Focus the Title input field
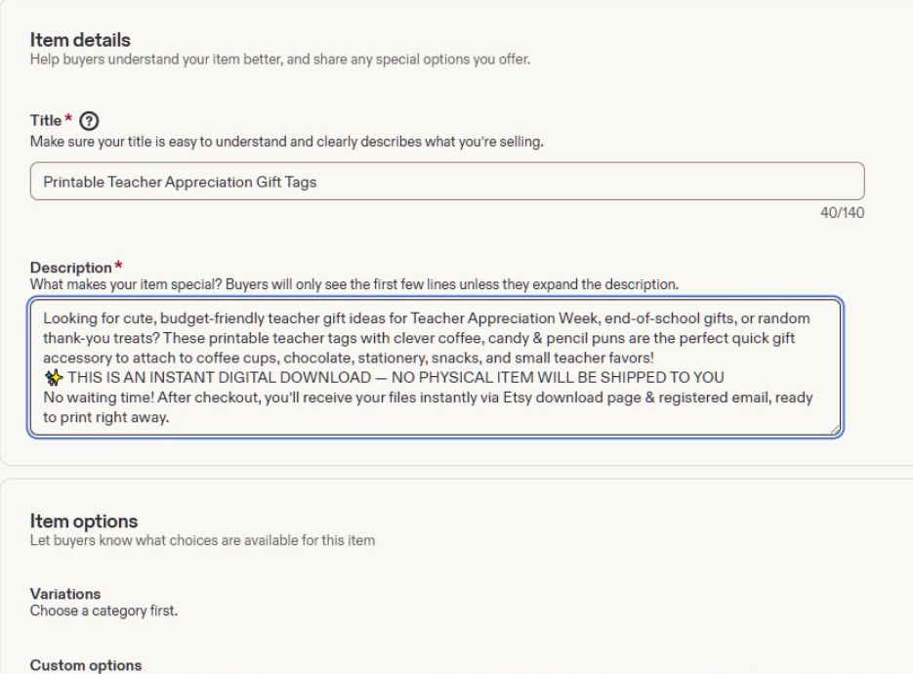The height and width of the screenshot is (674, 913). click(x=447, y=181)
